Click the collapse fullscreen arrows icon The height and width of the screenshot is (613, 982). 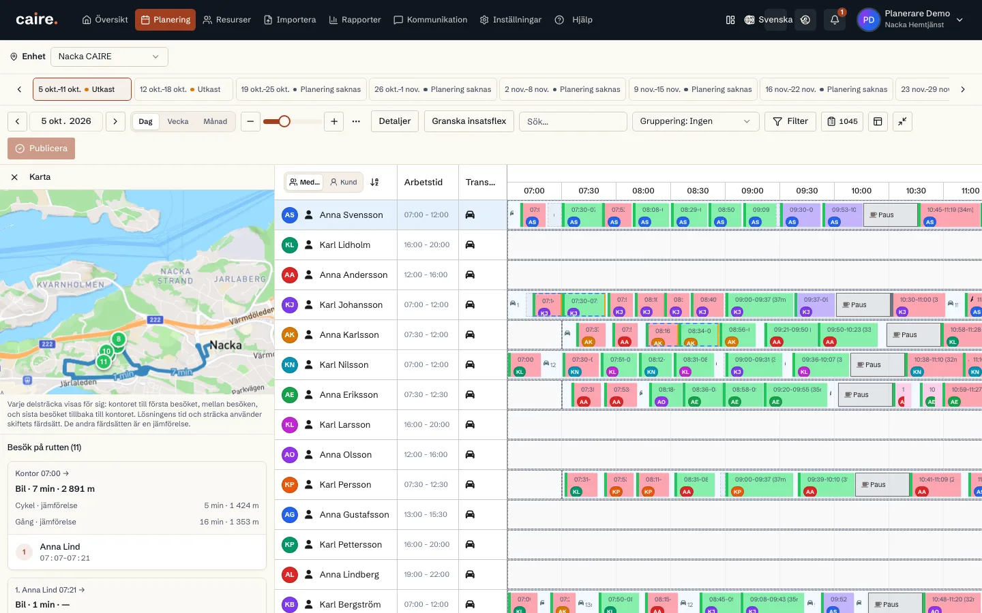pos(902,121)
